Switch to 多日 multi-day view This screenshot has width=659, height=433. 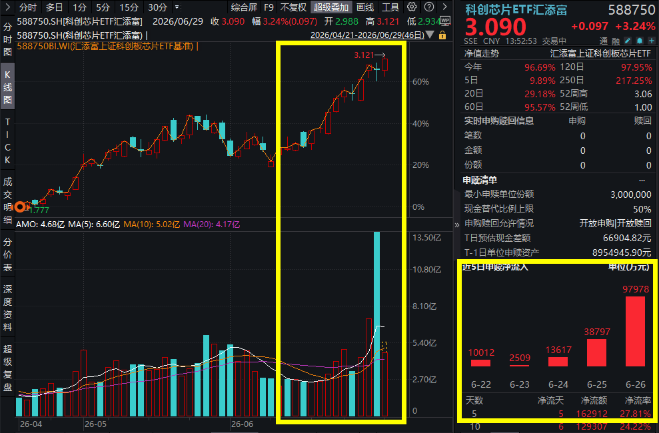click(54, 7)
